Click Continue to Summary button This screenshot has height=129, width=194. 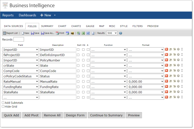pos(106,115)
